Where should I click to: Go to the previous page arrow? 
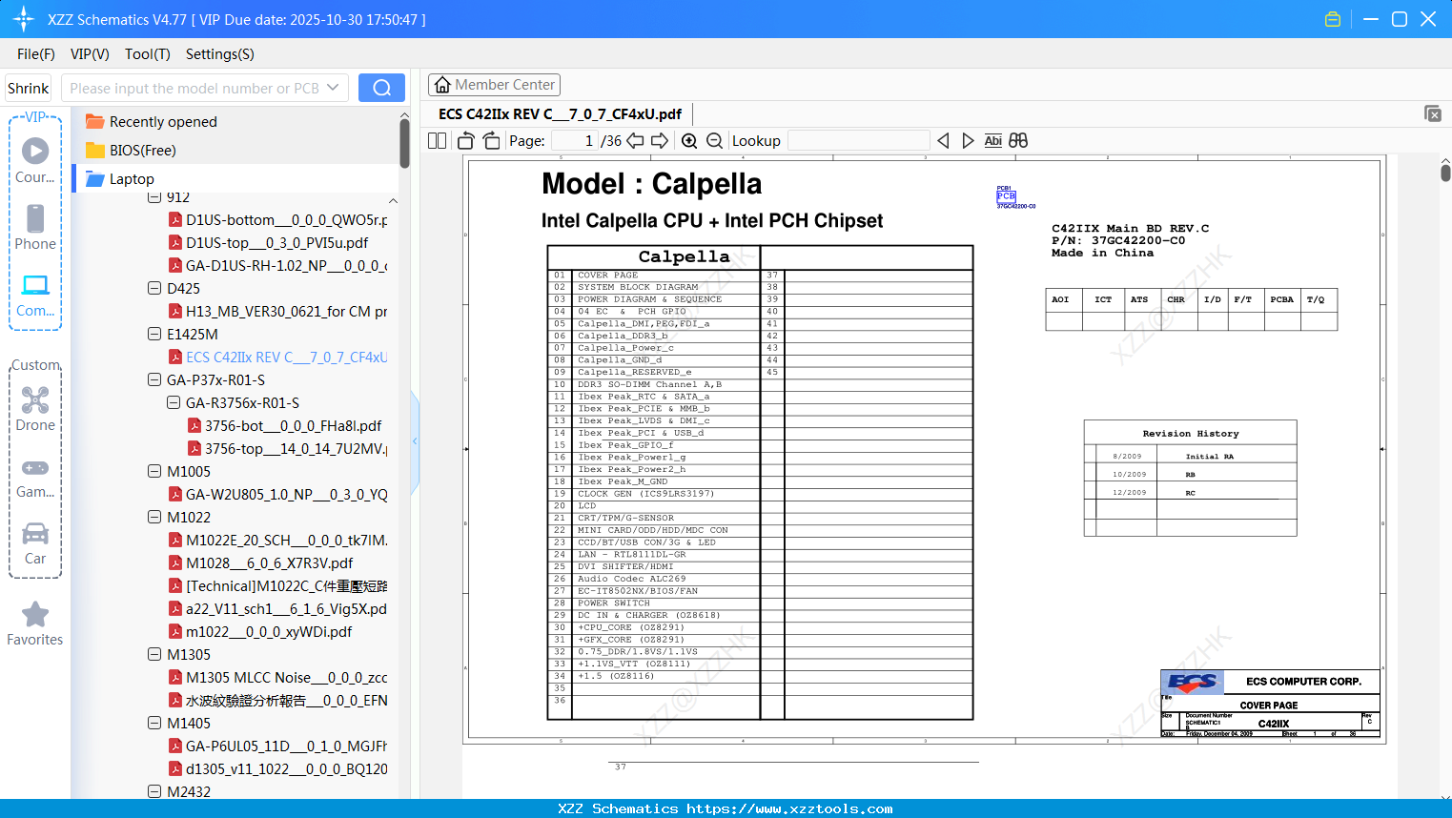click(x=635, y=140)
